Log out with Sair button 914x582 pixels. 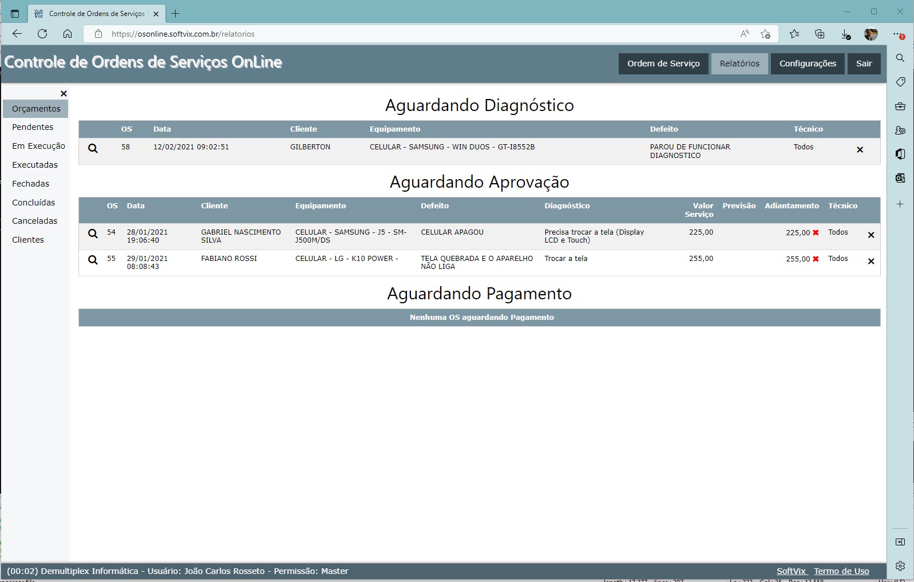(x=864, y=64)
